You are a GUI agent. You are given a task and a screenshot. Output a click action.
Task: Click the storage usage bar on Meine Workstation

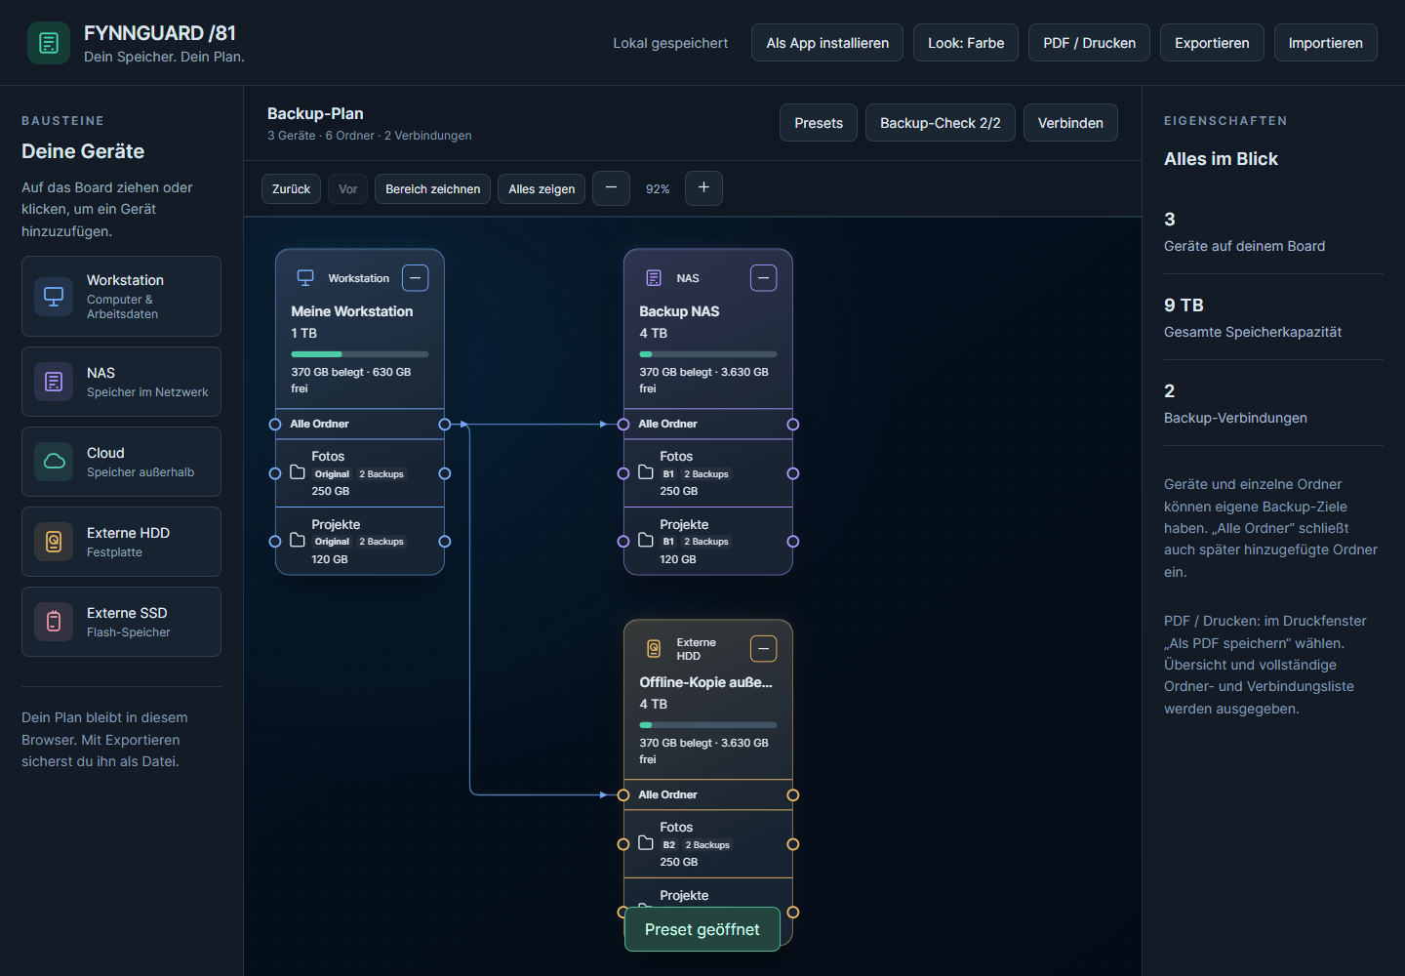(x=360, y=354)
